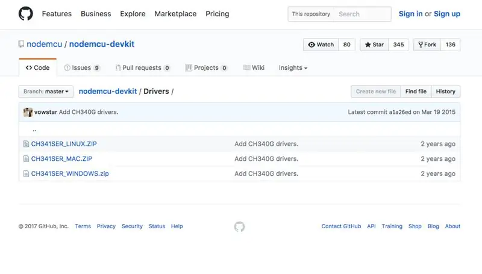Open the nodemcu-devkit repository title link
Viewport: 482px width, 274px height.
[x=102, y=44]
